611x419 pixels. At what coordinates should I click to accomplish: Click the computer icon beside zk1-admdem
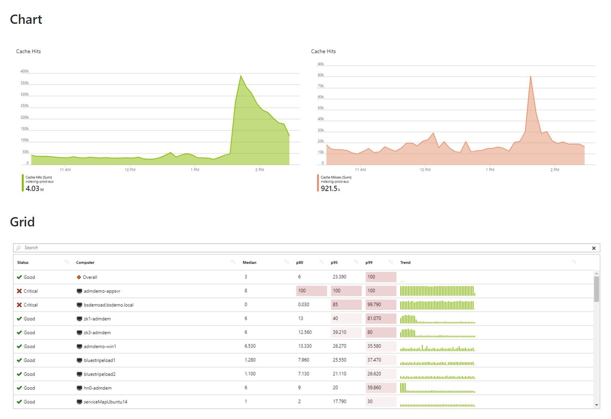pos(79,319)
